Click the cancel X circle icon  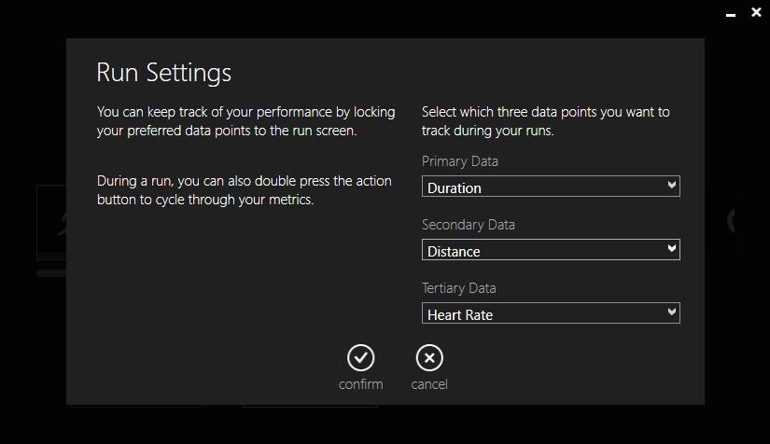[x=428, y=357]
